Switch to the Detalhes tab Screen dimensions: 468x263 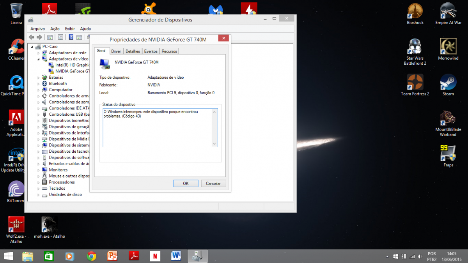click(133, 51)
